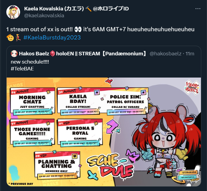The image size is (207, 191).
Task: Open the three-dot more options menu
Action: [x=198, y=9]
